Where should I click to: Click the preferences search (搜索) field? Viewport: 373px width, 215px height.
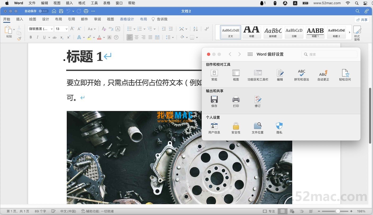click(x=329, y=54)
